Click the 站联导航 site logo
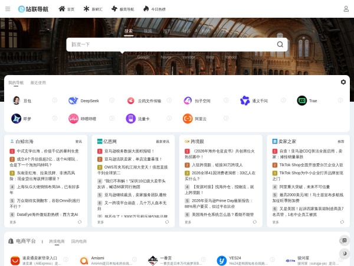Viewport: 354px width, 266px height. coord(33,9)
